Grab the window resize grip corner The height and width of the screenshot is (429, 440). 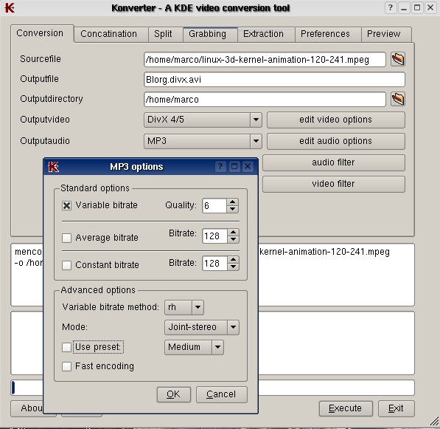point(434,422)
